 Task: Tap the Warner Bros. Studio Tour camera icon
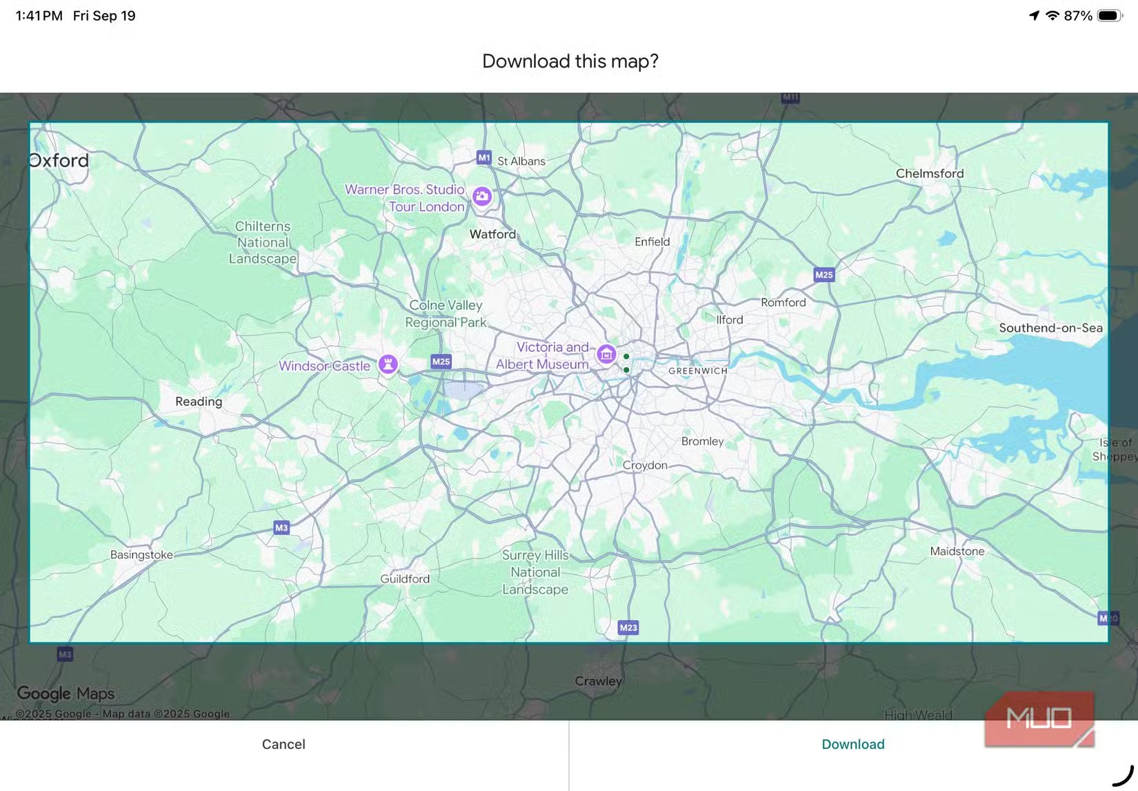point(482,197)
